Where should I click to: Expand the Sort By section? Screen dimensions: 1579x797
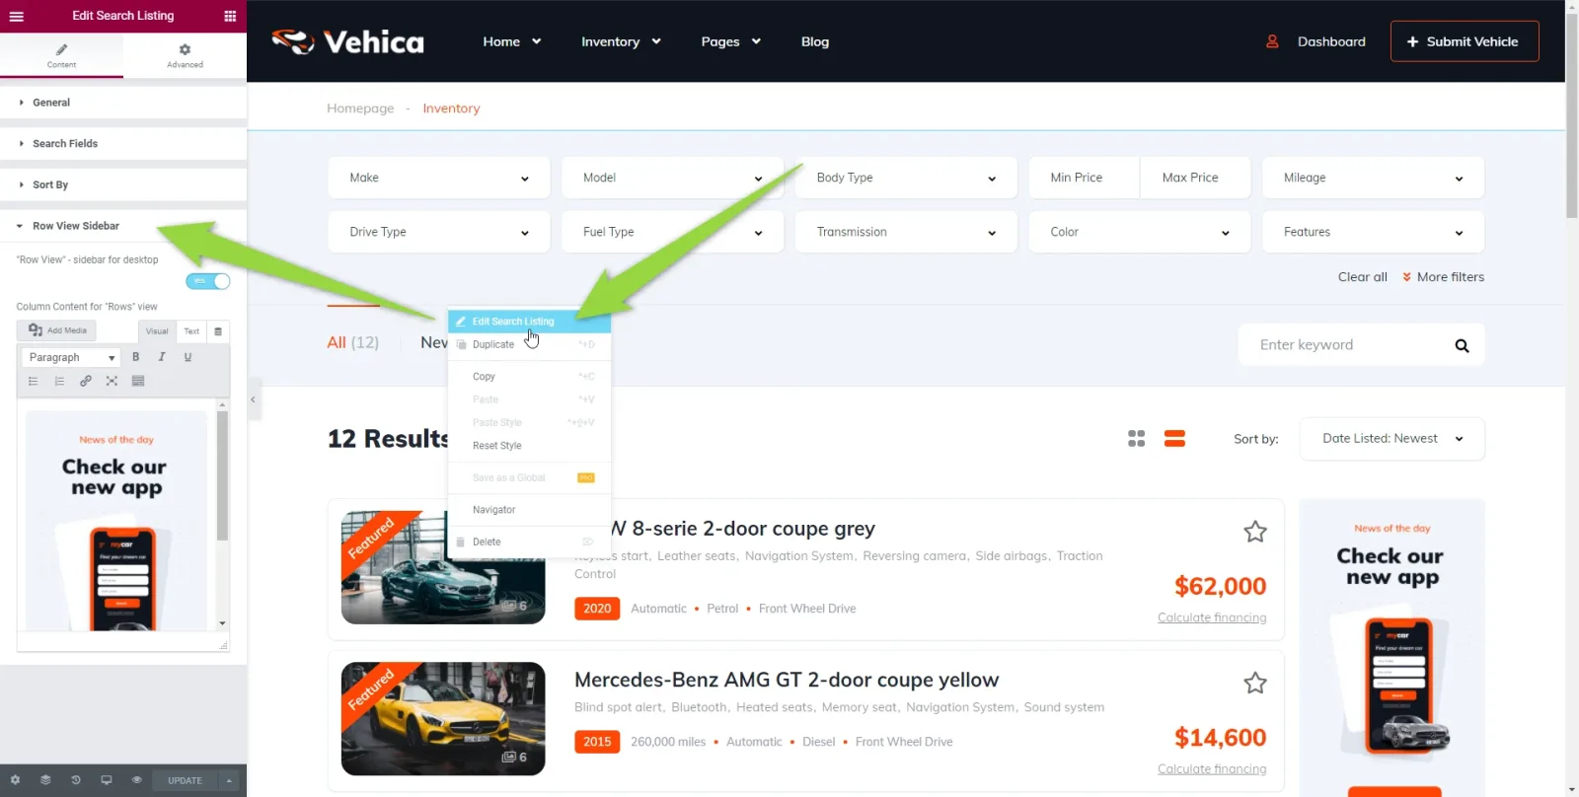pyautogui.click(x=123, y=185)
